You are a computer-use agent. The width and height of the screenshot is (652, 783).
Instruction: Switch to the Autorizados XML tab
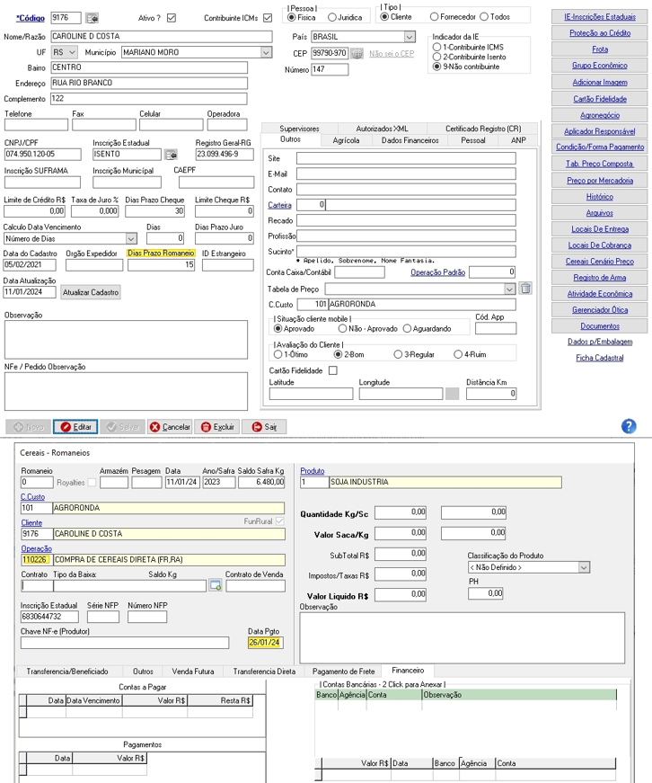[x=382, y=129]
